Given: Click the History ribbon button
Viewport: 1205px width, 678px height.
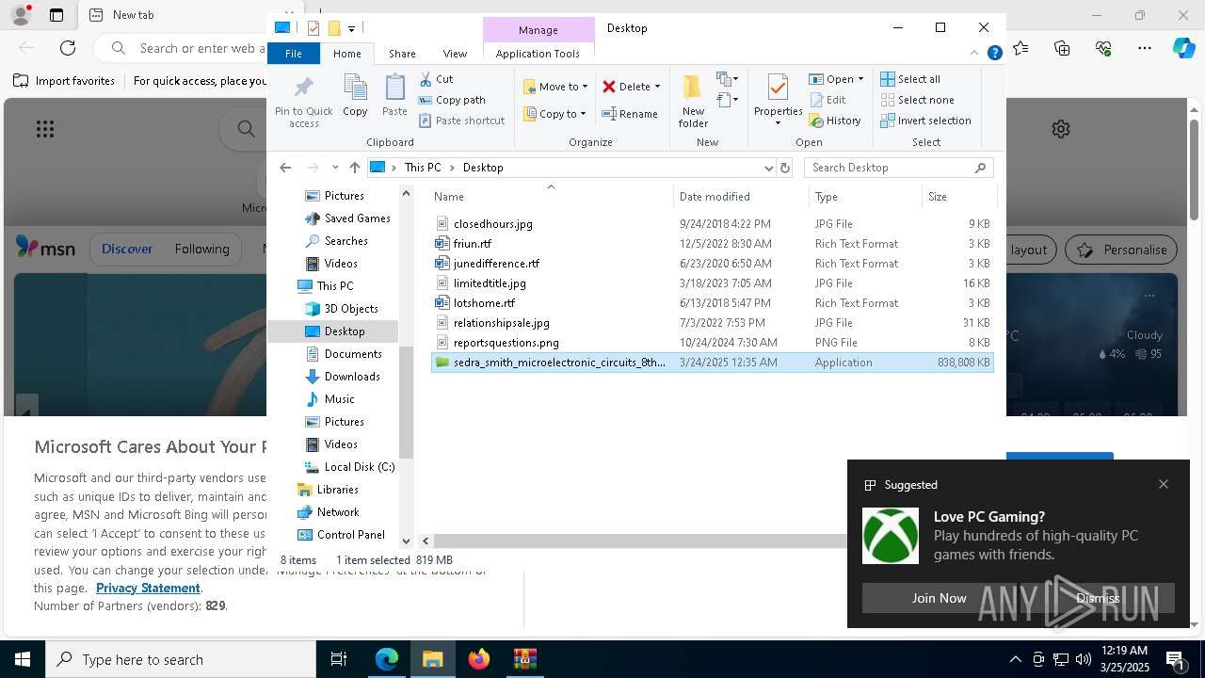Looking at the screenshot, I should coord(835,121).
